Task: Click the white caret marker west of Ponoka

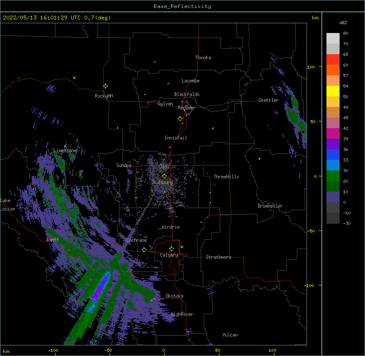Action: pos(155,62)
